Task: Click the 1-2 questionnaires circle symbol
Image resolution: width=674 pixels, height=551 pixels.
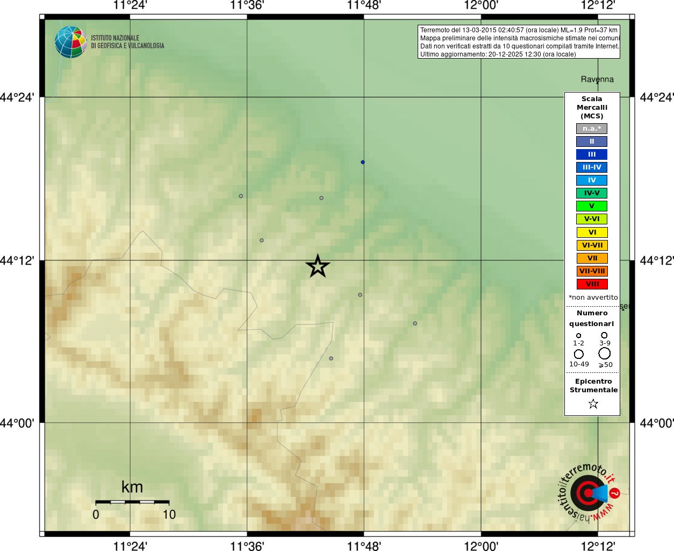Action: pyautogui.click(x=579, y=336)
